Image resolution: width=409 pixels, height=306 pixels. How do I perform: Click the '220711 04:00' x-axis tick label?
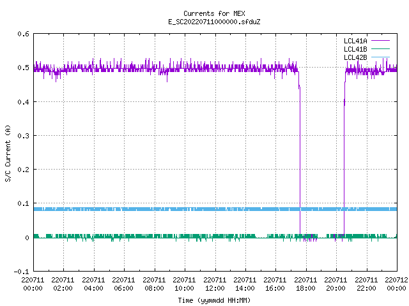(x=93, y=284)
